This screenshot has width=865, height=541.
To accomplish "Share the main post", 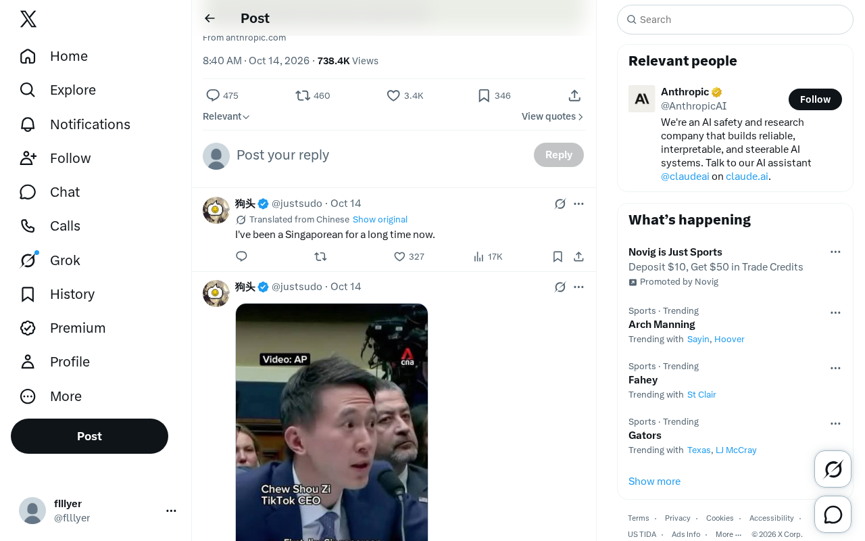I will pos(574,95).
